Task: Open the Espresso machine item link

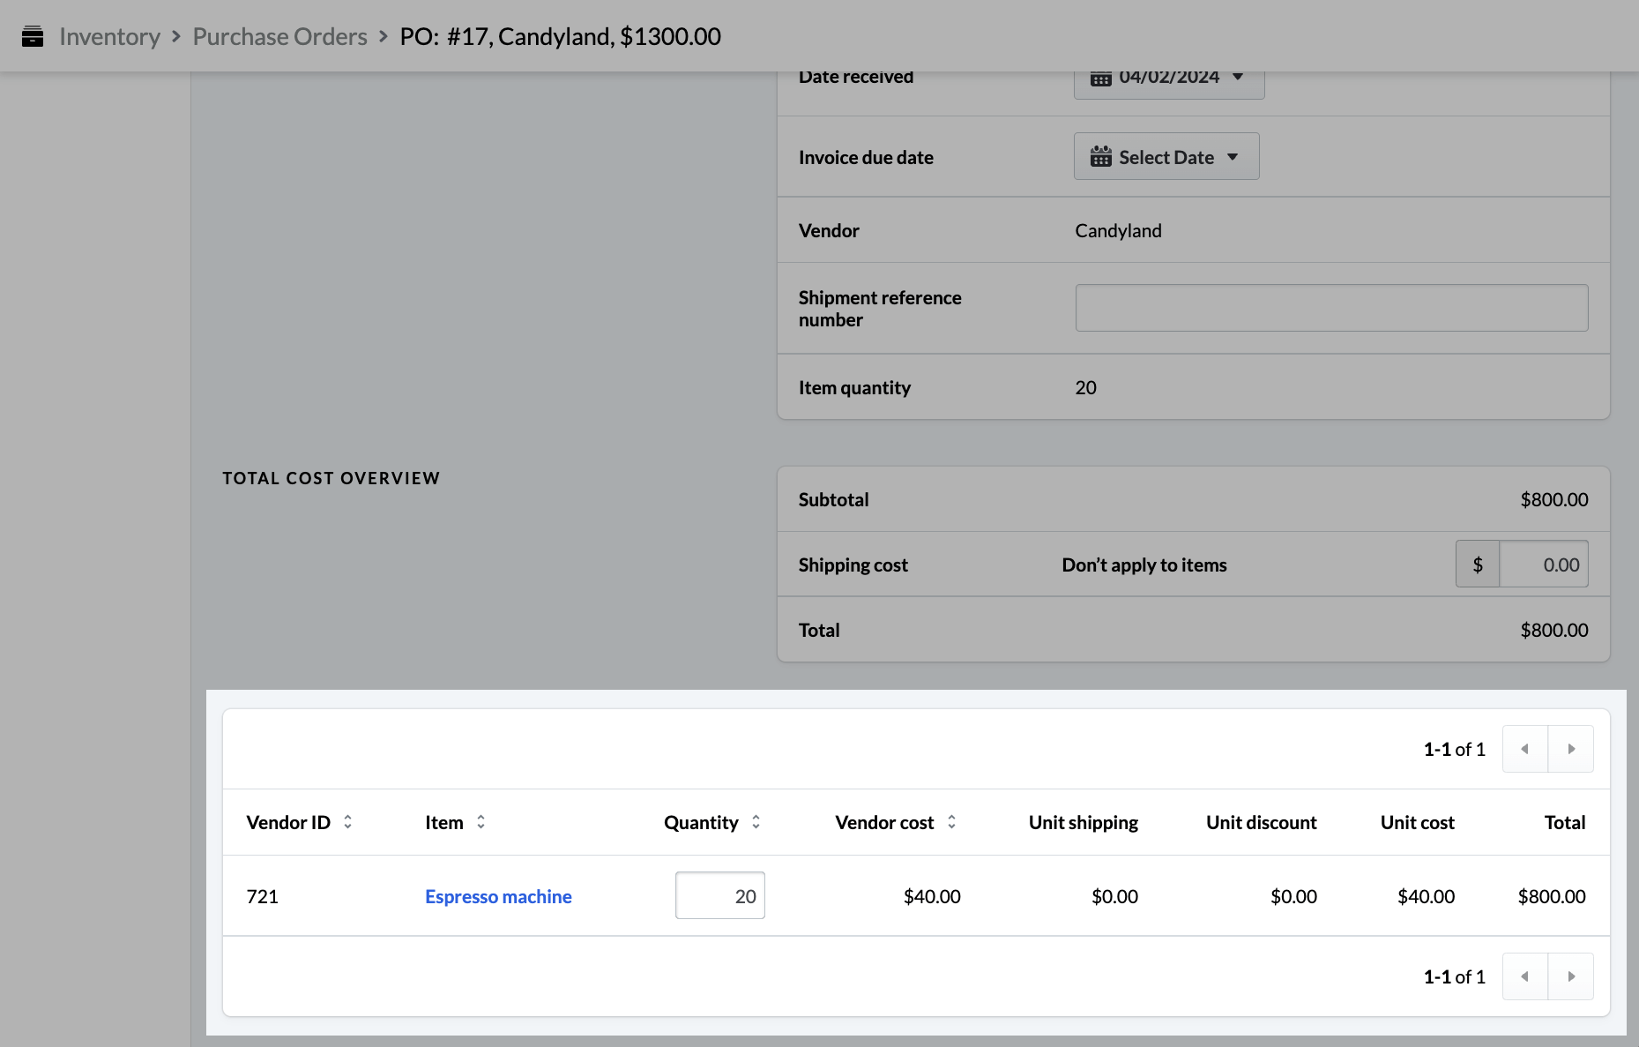Action: pos(498,896)
